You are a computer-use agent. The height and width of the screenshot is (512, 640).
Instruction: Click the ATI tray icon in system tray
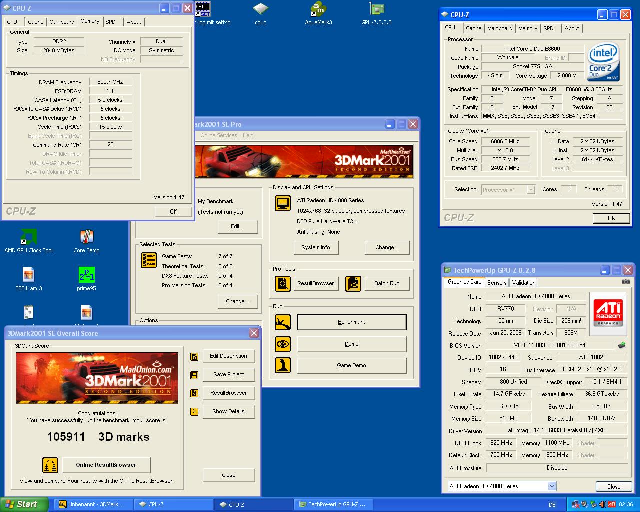(x=612, y=504)
